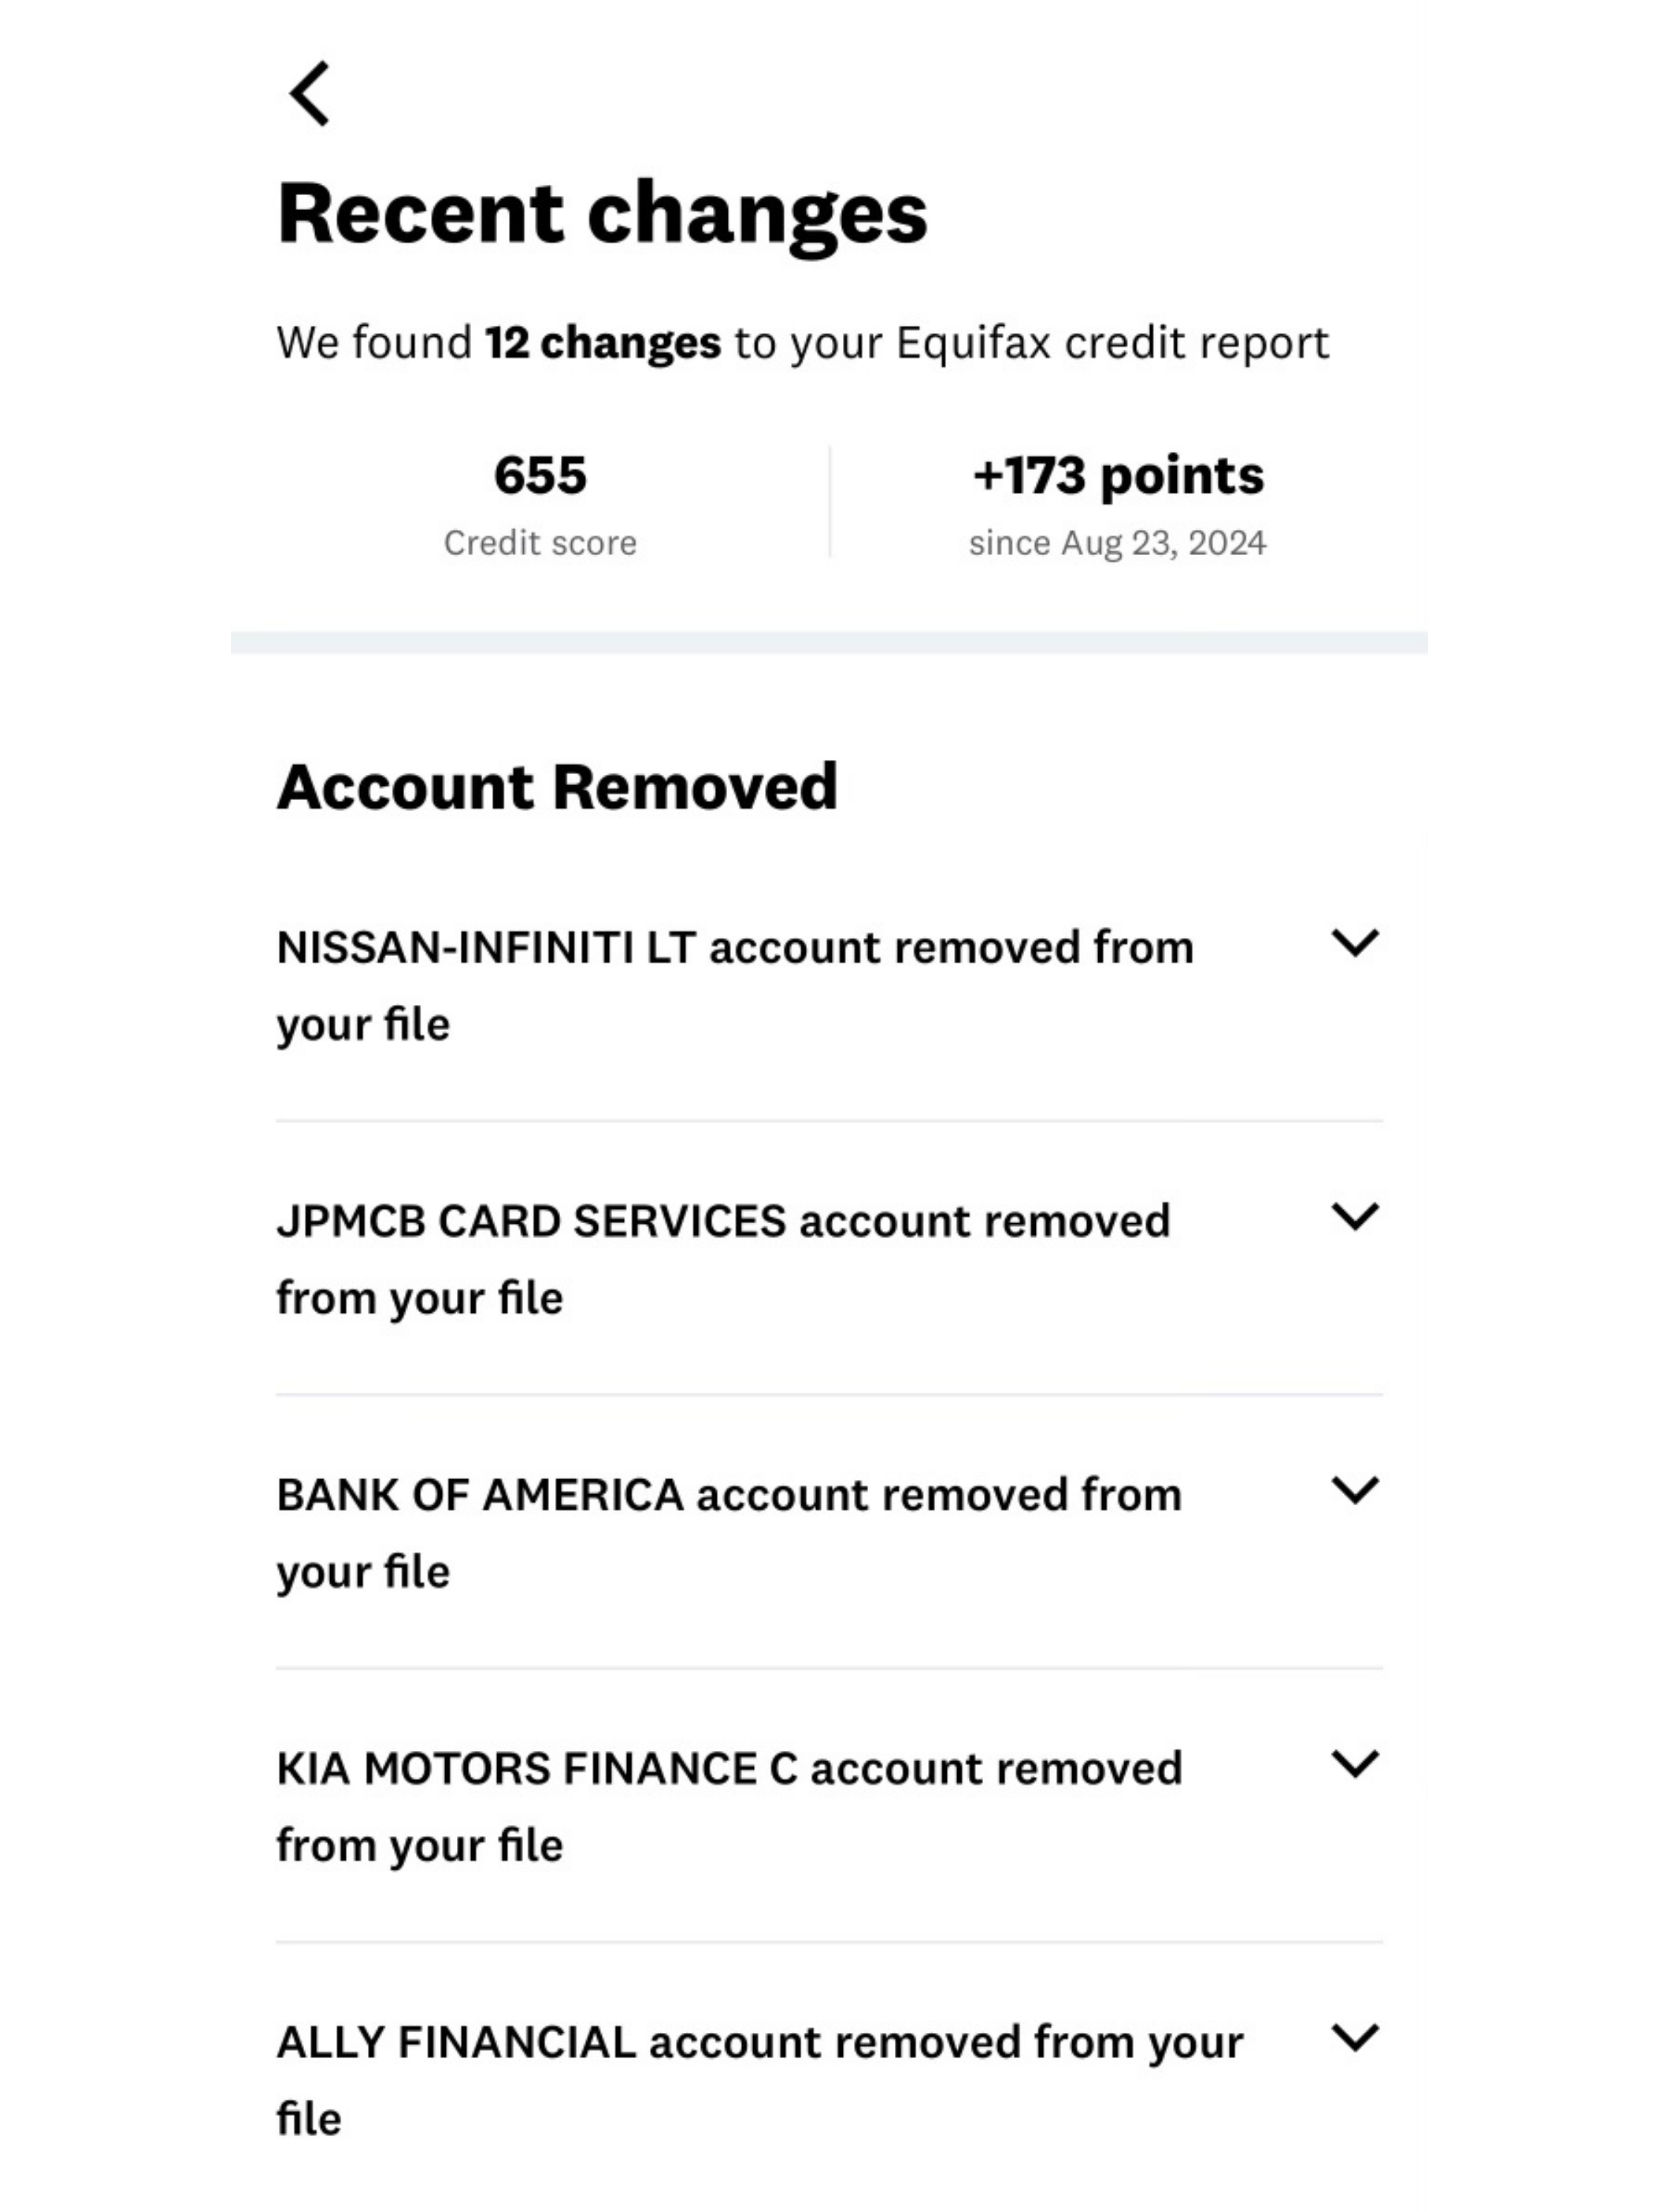Expand the KIA MOTORS FINANCE C chevron
The image size is (1659, 2212).
[x=1355, y=1764]
